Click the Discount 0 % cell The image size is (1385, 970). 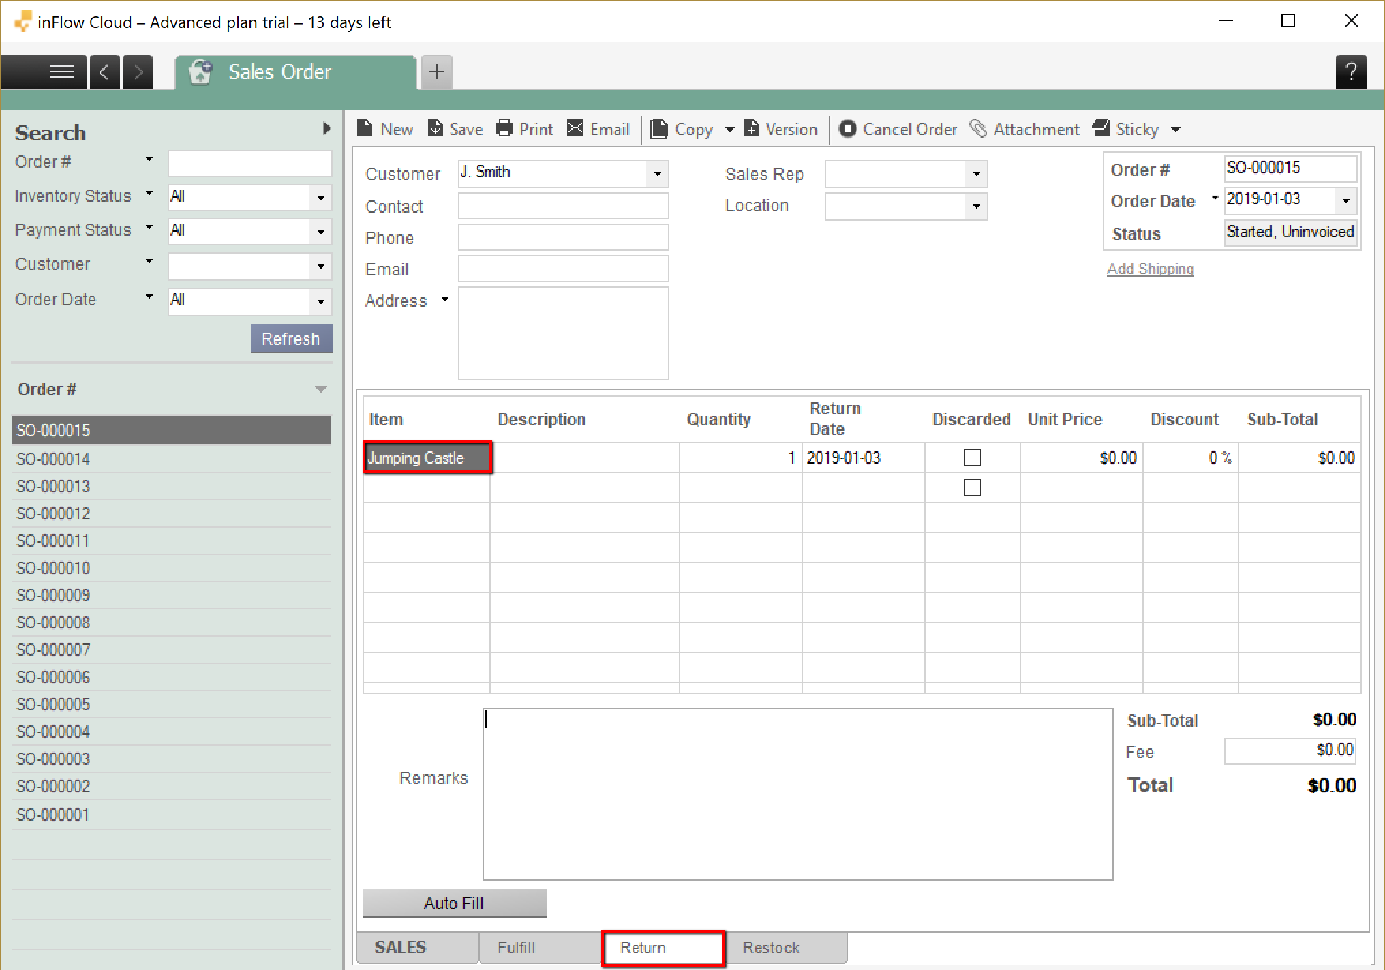point(1191,457)
